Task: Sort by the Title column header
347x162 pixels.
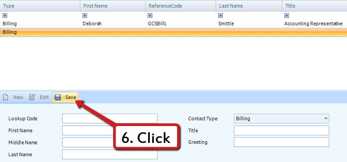Action: [x=315, y=6]
